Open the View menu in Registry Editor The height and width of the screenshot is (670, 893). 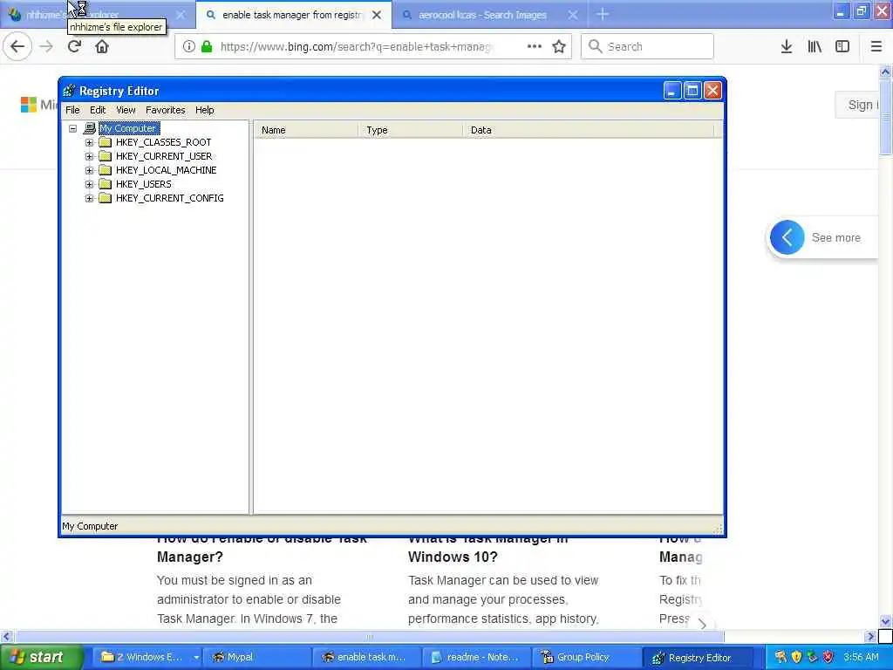coord(126,110)
